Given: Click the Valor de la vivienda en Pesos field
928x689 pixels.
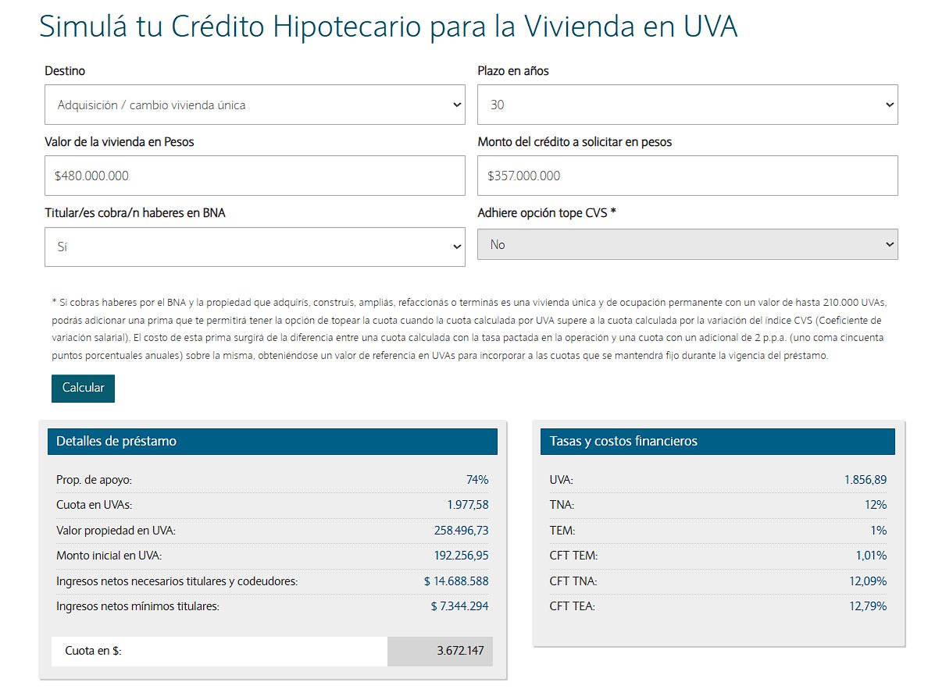Looking at the screenshot, I should click(255, 176).
